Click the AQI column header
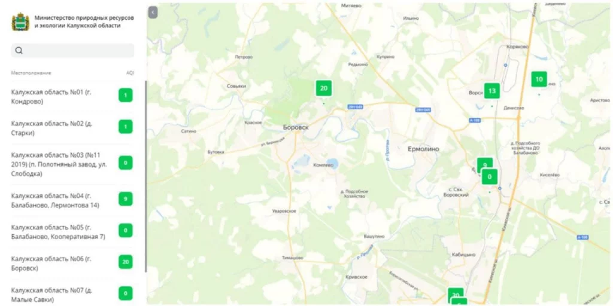The height and width of the screenshot is (306, 613). [x=130, y=73]
